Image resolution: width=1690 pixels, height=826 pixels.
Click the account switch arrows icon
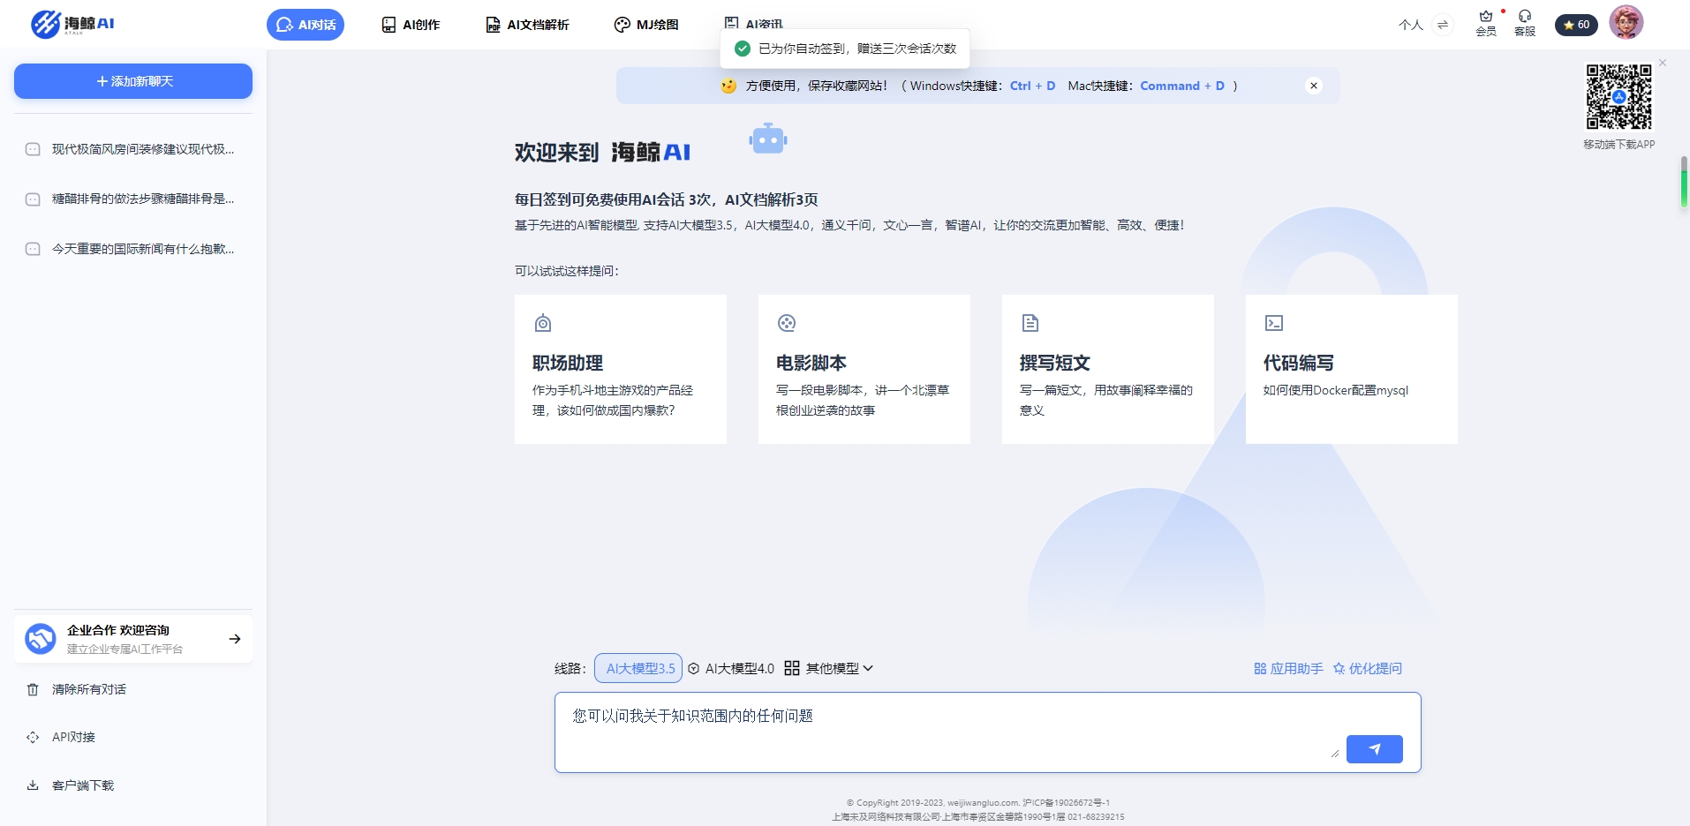[x=1443, y=25]
